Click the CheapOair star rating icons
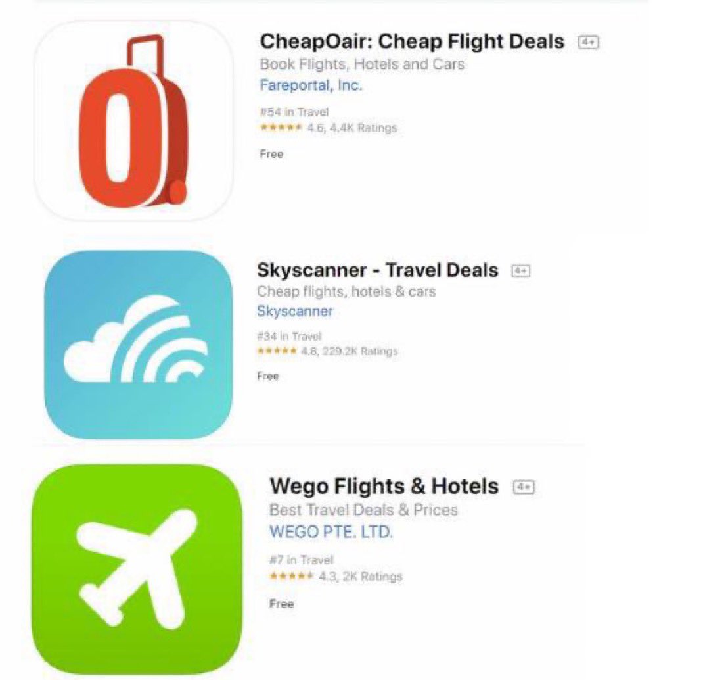703x680 pixels. pyautogui.click(x=281, y=128)
